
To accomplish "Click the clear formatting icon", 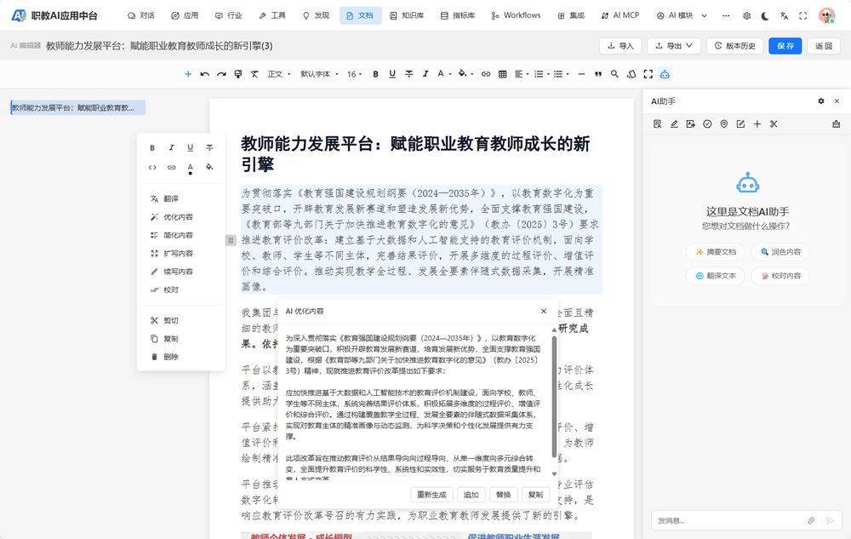I will click(254, 74).
